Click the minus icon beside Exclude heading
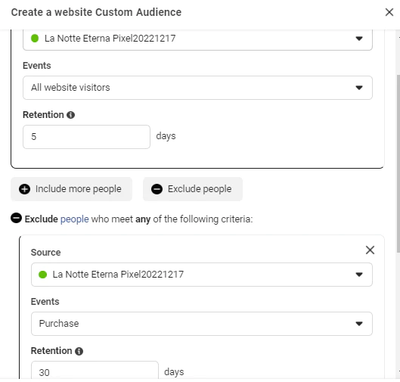Screen dimensions: 400x382 pyautogui.click(x=16, y=218)
